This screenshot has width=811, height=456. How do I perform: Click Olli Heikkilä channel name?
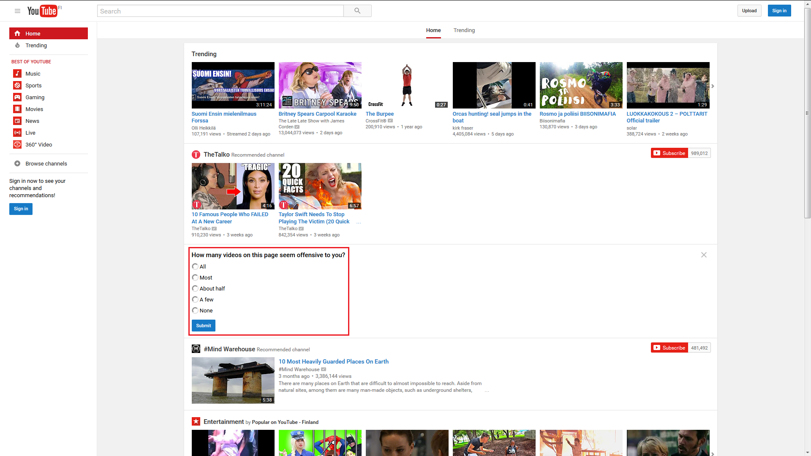(203, 128)
